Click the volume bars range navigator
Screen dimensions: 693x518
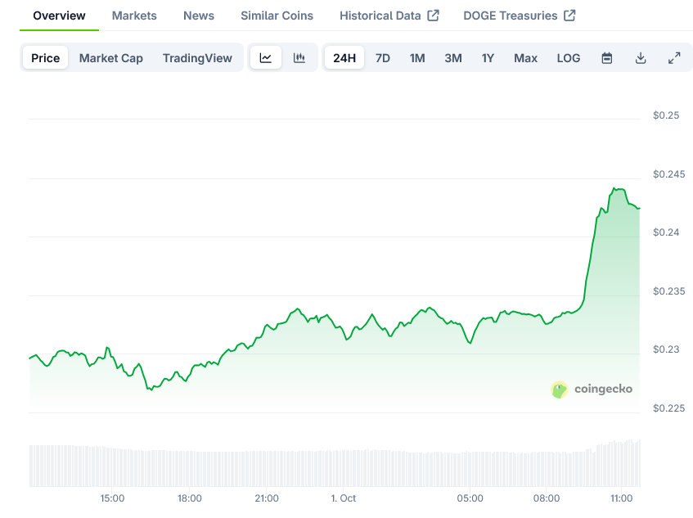335,466
